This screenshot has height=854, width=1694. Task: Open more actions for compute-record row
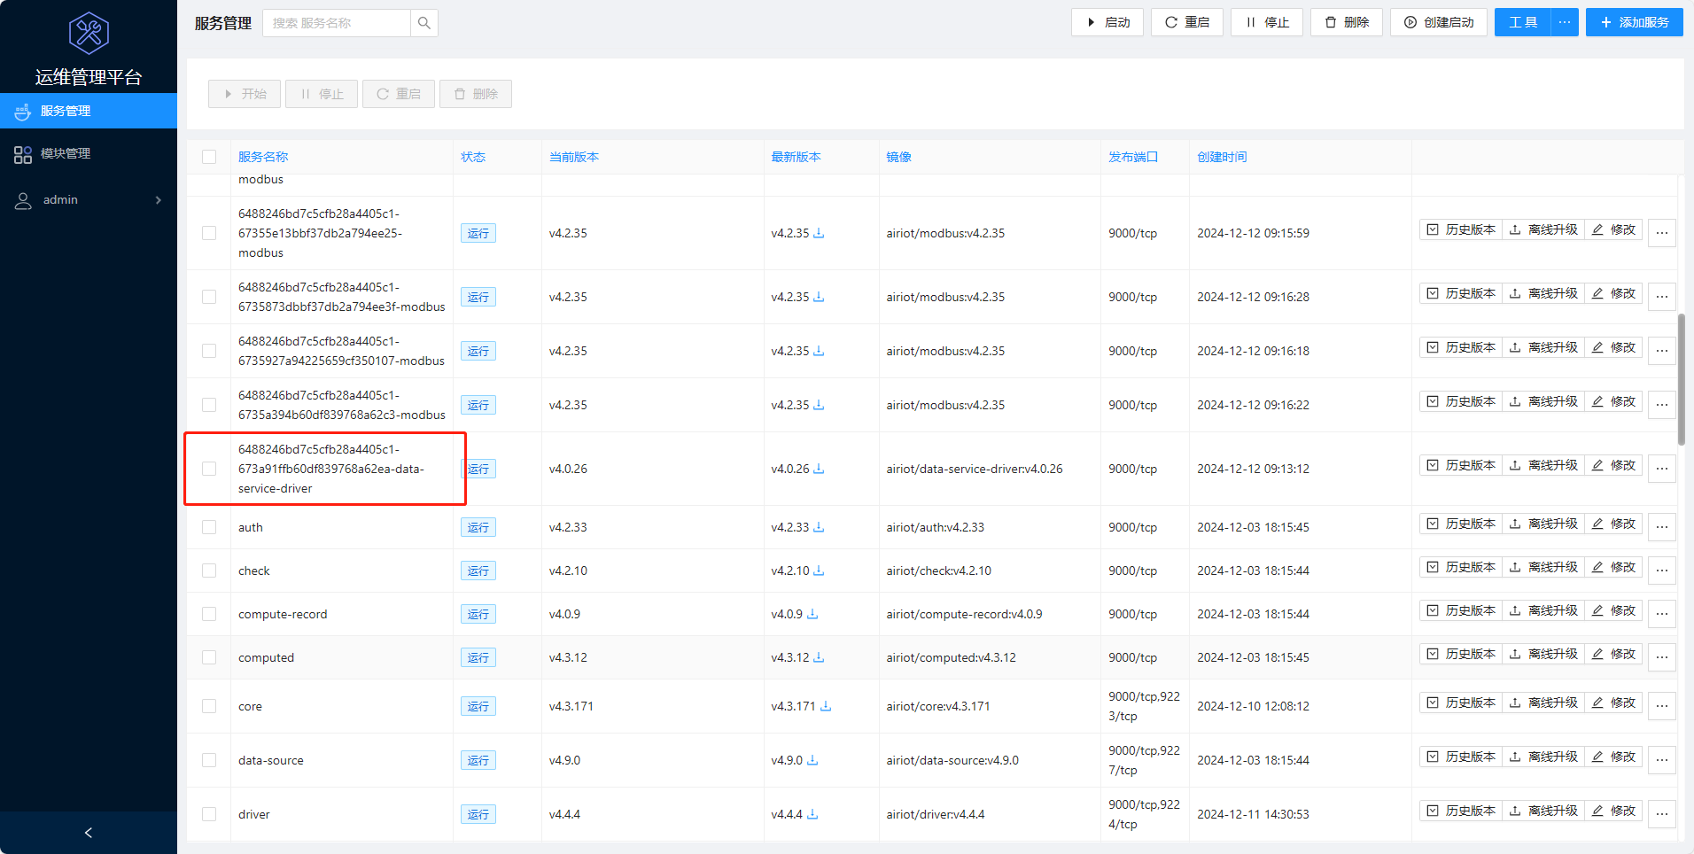click(1662, 614)
